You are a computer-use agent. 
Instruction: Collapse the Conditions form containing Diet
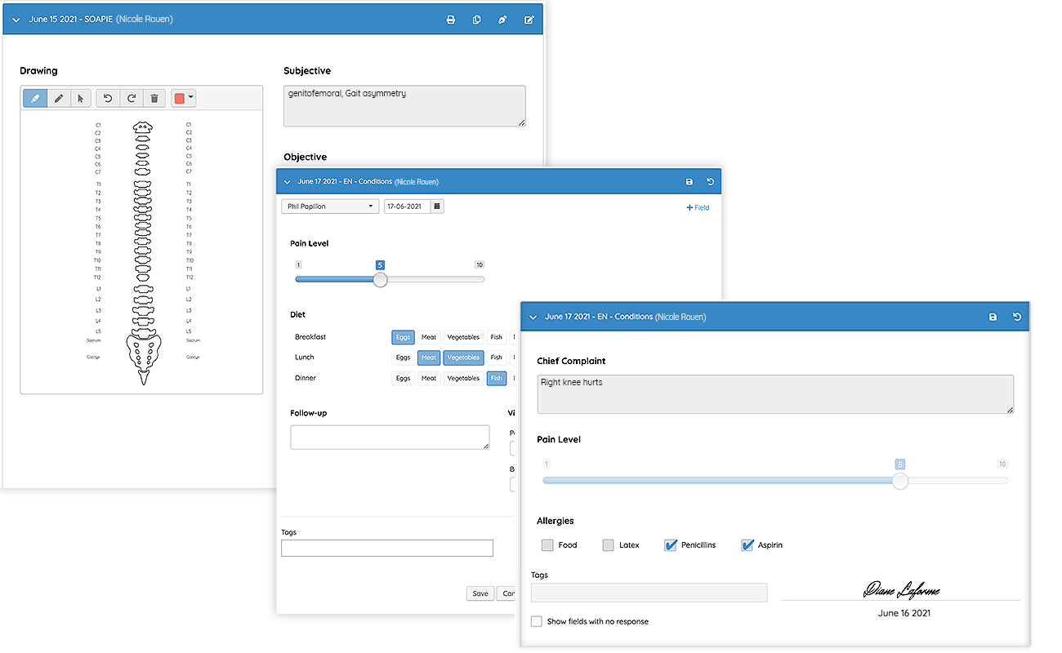[x=287, y=182]
